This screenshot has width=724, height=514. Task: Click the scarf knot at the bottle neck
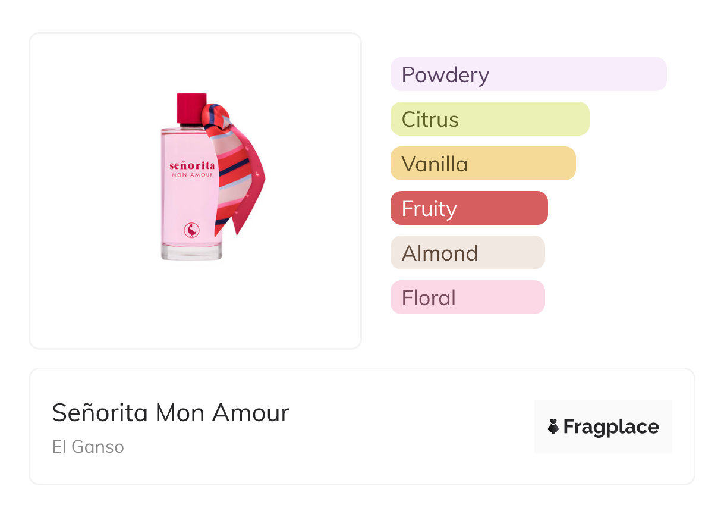point(214,115)
